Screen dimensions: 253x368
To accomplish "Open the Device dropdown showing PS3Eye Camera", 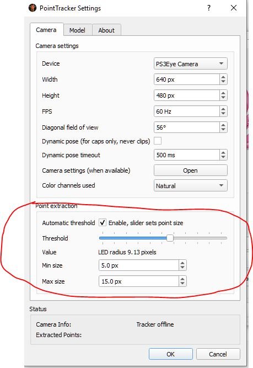I will tap(190, 63).
